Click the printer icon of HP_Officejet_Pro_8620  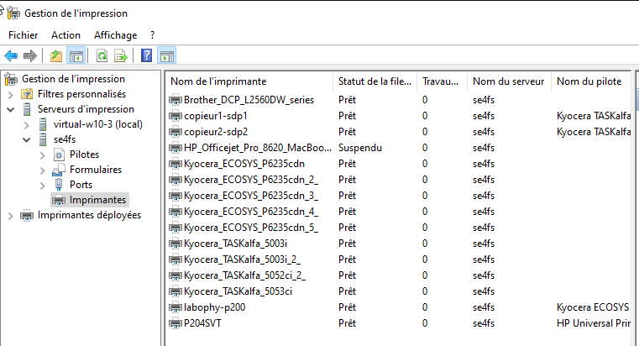click(175, 148)
